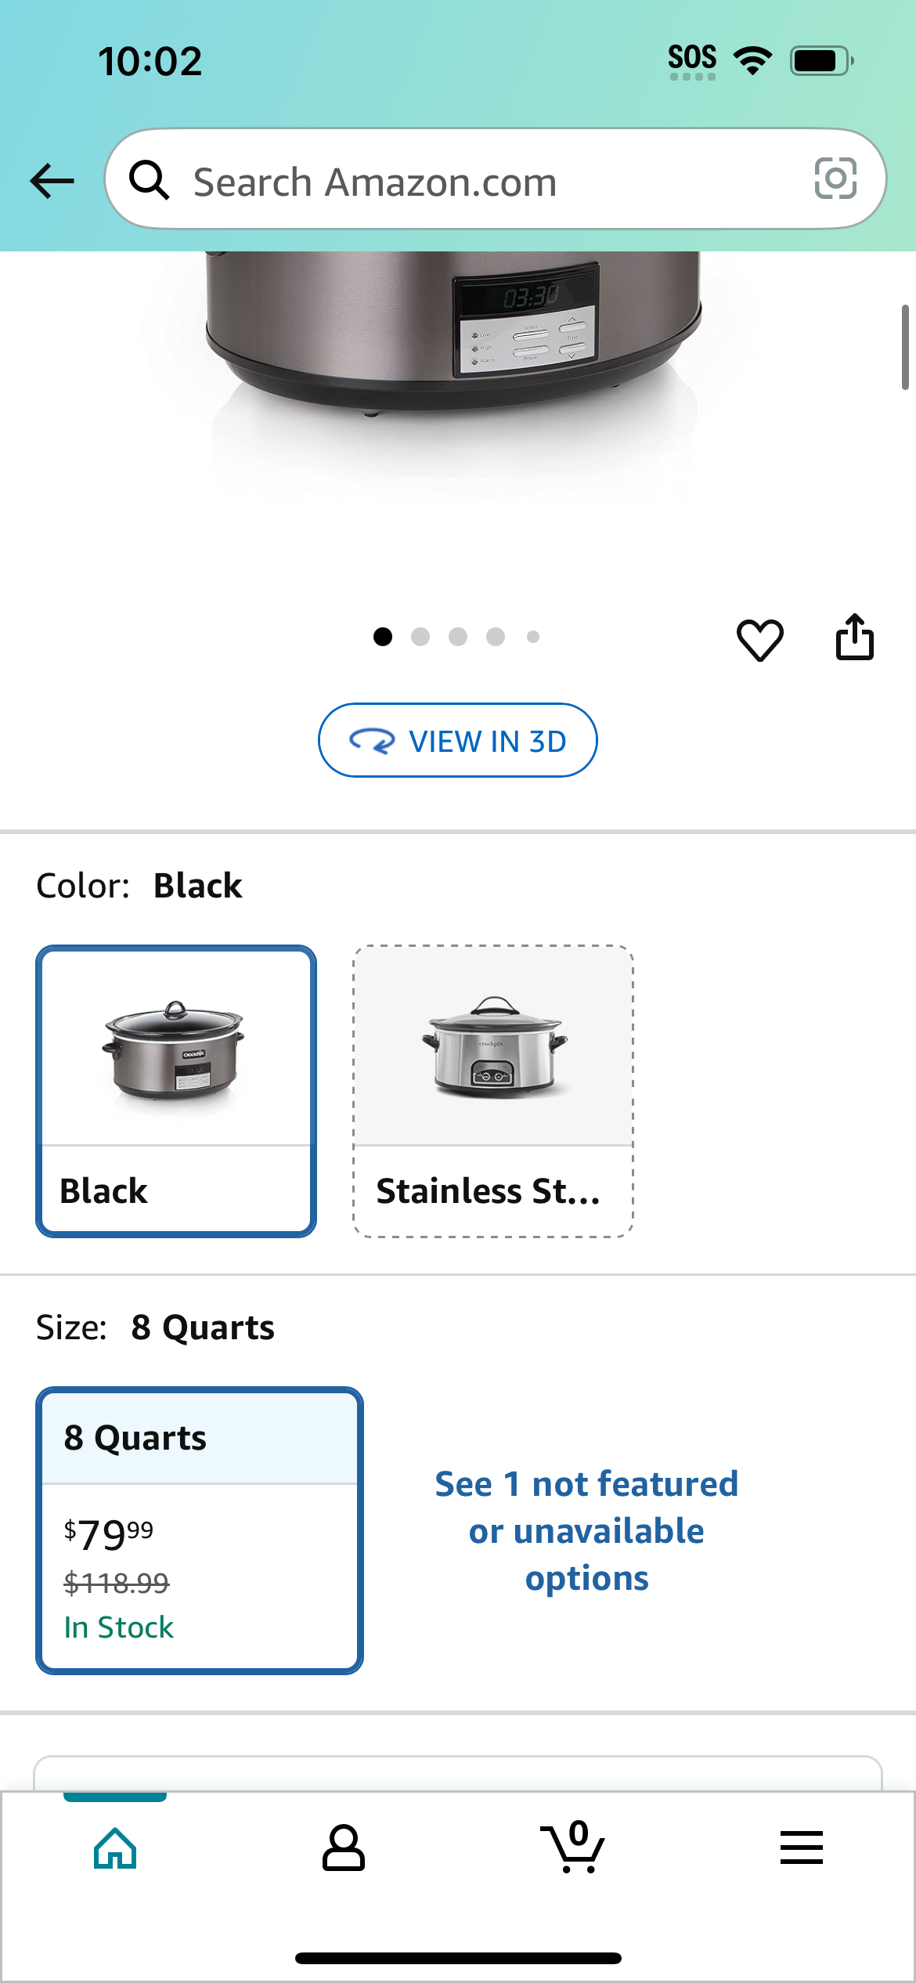916x1983 pixels.
Task: Click the page scrollbar handle
Action: (905, 347)
